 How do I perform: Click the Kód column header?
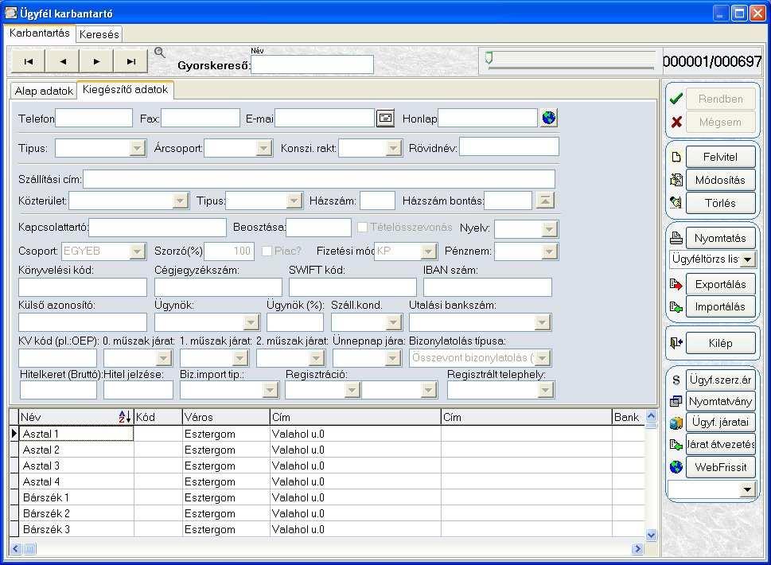pyautogui.click(x=158, y=417)
